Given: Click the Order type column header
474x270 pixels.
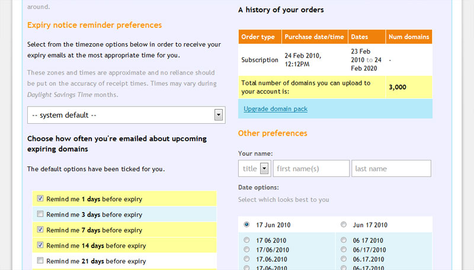Looking at the screenshot, I should pyautogui.click(x=260, y=37).
